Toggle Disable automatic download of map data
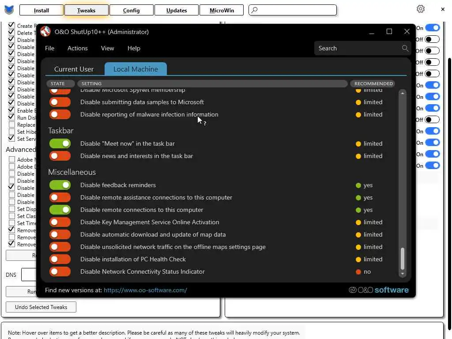 pyautogui.click(x=60, y=235)
